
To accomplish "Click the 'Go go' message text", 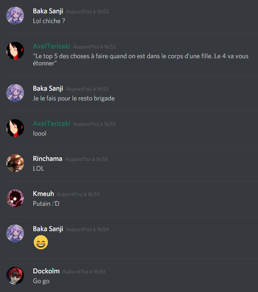I will (41, 281).
